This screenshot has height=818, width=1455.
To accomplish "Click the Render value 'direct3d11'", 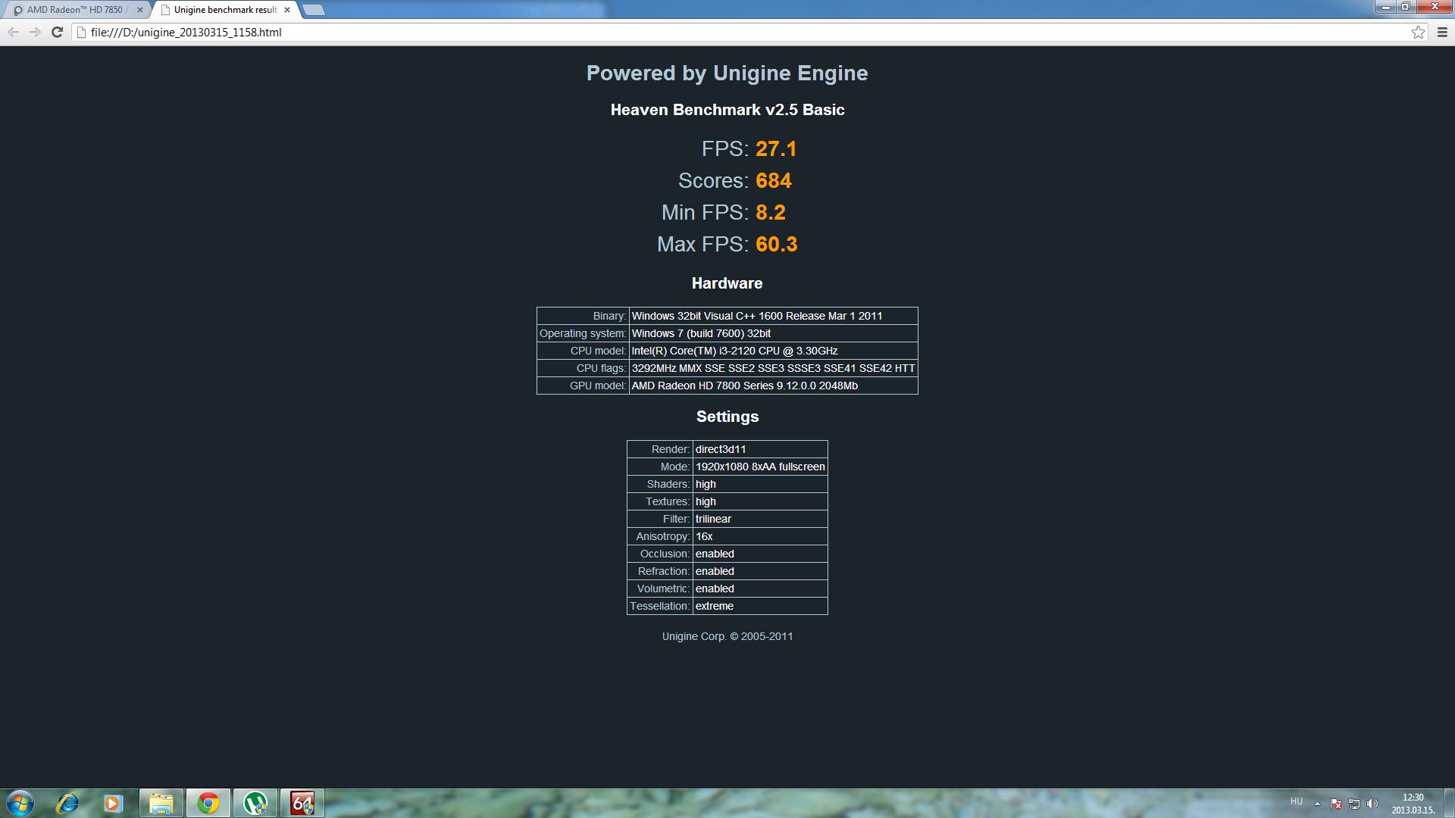I will pyautogui.click(x=760, y=449).
